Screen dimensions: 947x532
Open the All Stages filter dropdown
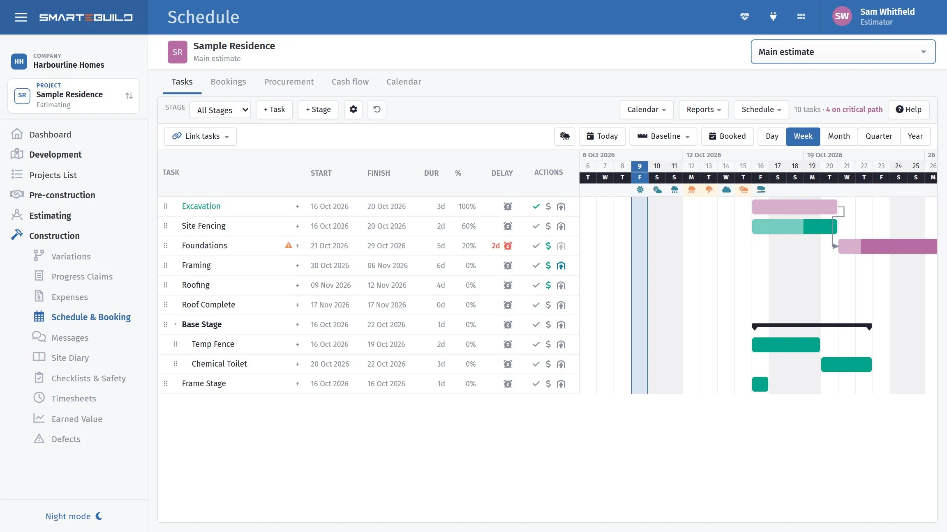220,110
